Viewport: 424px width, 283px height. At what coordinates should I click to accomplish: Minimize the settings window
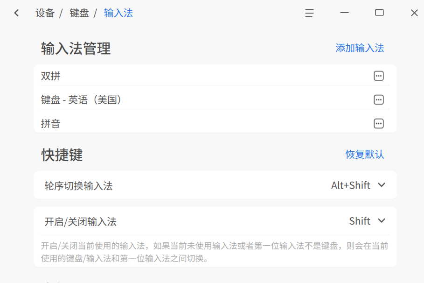pos(344,13)
